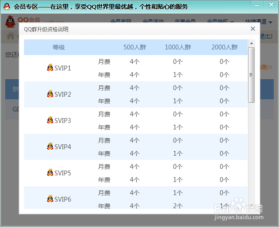Click 年费 in the SVIP1 row
The image size is (279, 227).
[104, 75]
